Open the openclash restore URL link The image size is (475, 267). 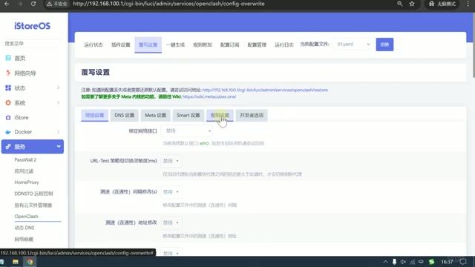(265, 90)
